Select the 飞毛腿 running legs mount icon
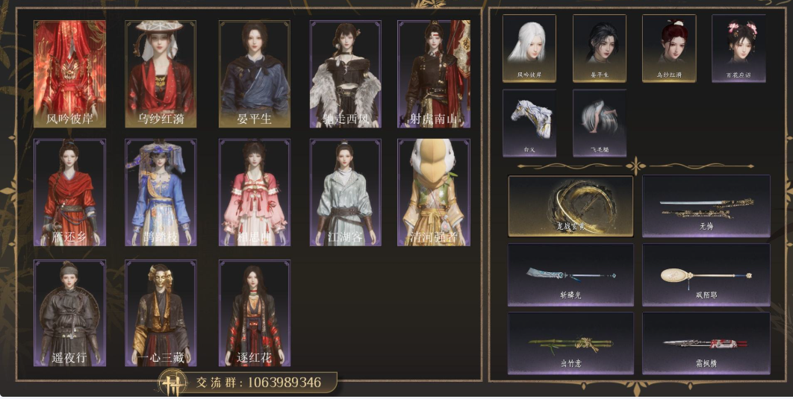Viewport: 793px width, 399px height. [600, 123]
